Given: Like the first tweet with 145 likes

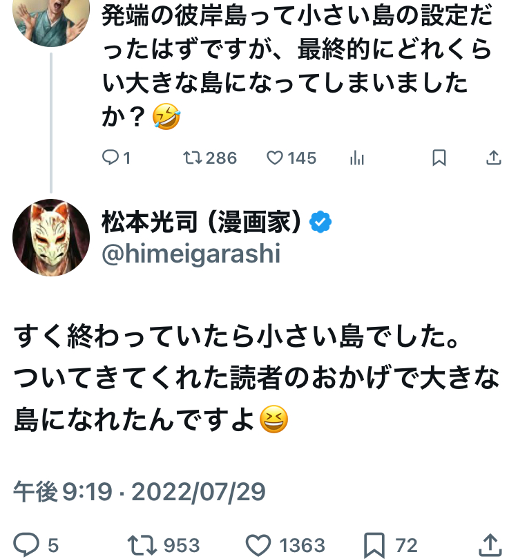Looking at the screenshot, I should tap(276, 158).
